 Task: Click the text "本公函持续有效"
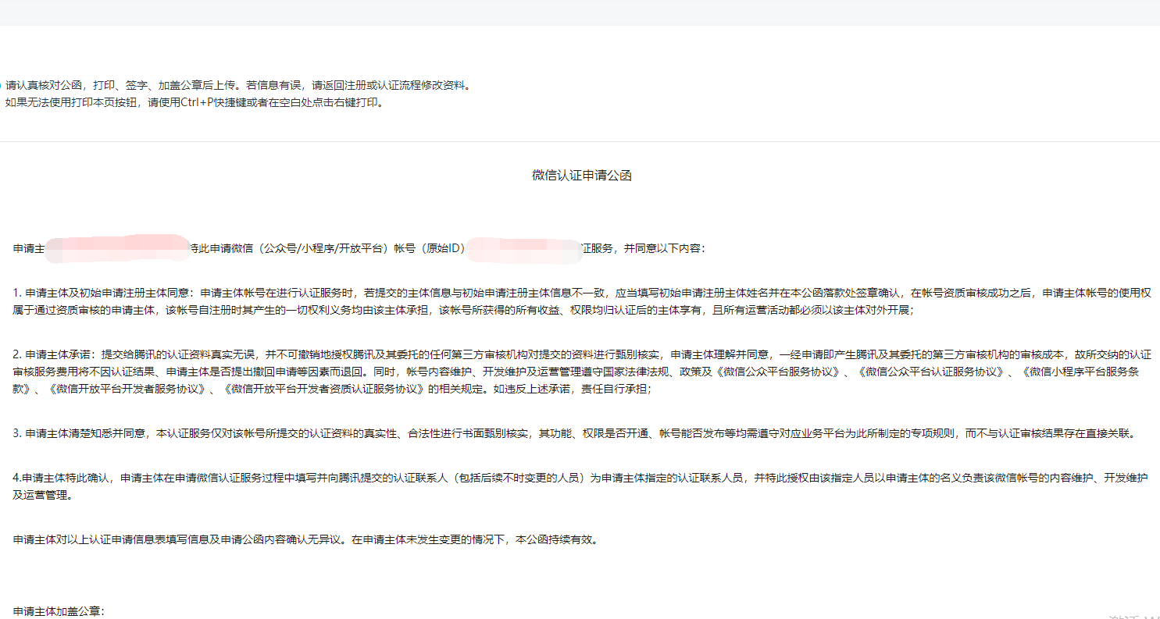[x=557, y=539]
